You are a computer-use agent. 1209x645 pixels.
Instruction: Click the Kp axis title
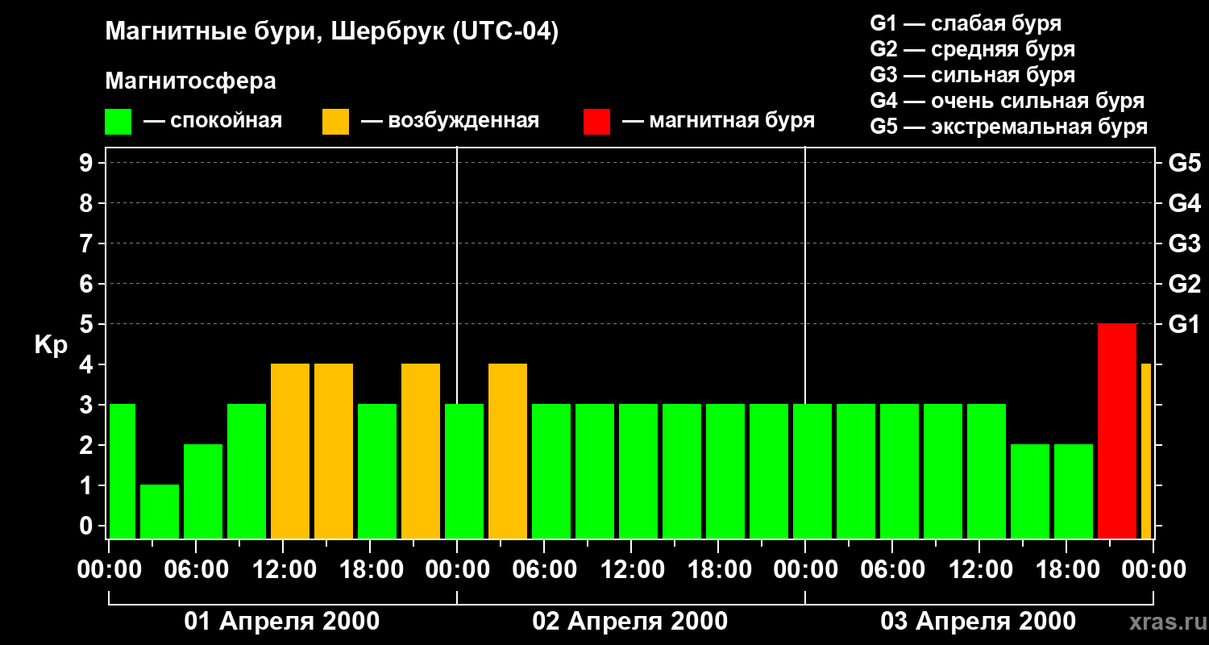point(51,346)
